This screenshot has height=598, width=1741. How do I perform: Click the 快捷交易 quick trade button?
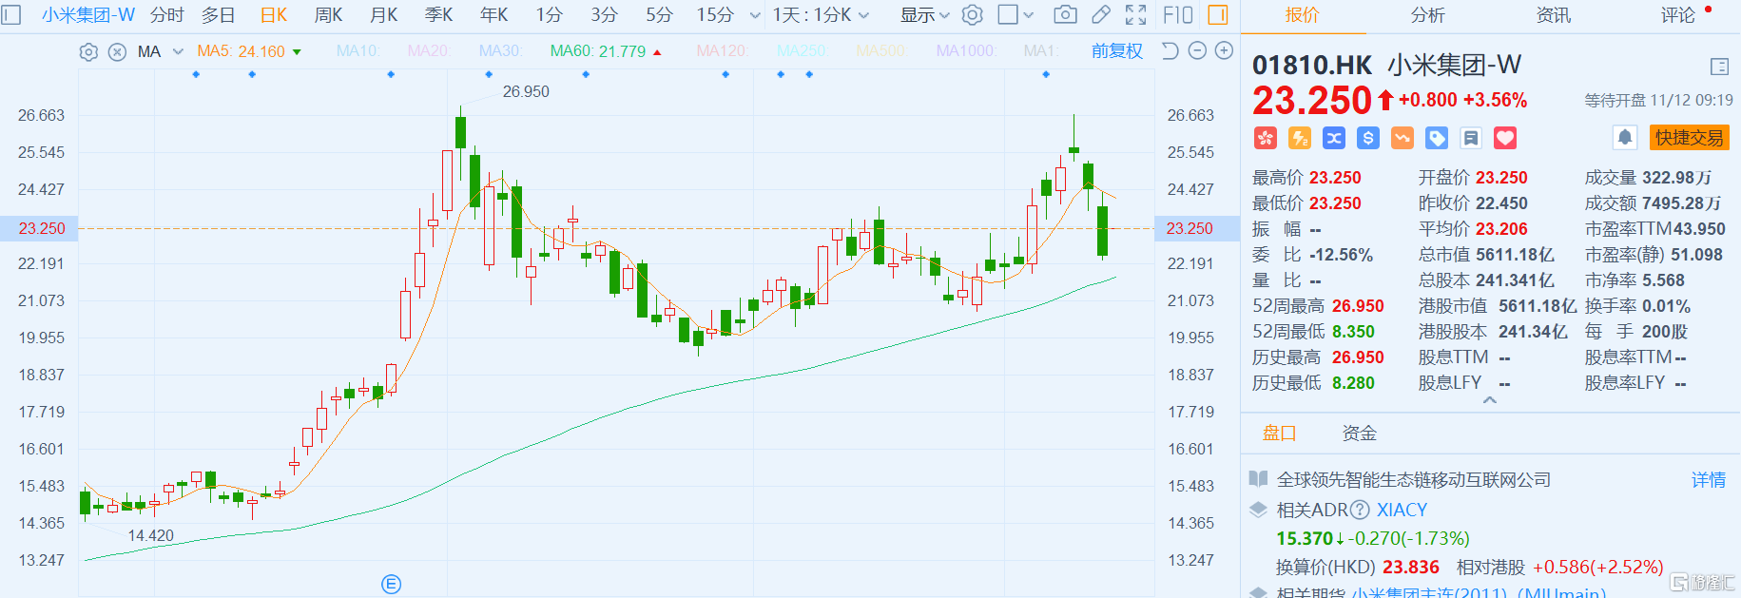tap(1689, 138)
